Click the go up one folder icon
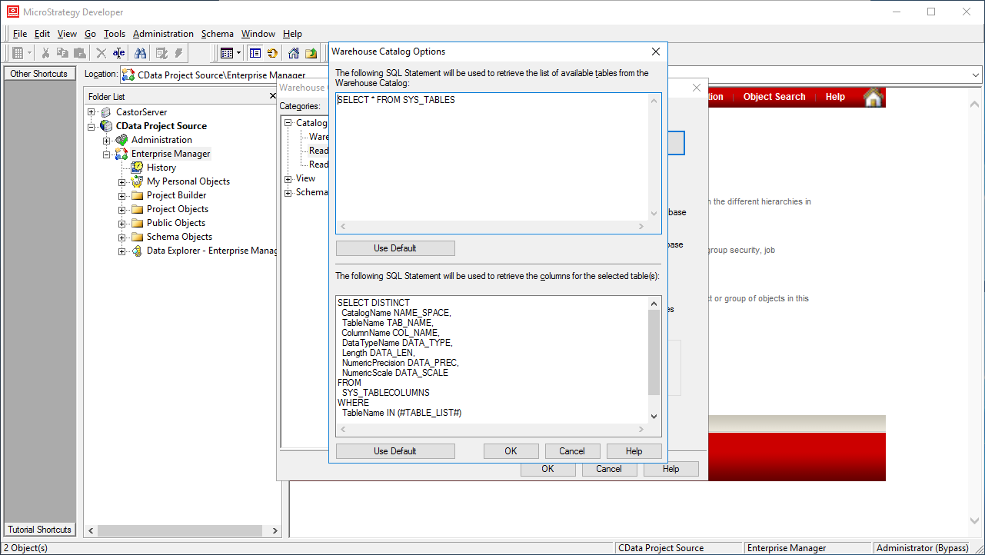 point(311,53)
